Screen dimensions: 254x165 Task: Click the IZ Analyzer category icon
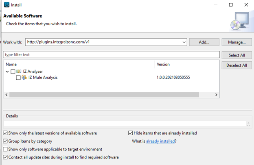(x=19, y=72)
